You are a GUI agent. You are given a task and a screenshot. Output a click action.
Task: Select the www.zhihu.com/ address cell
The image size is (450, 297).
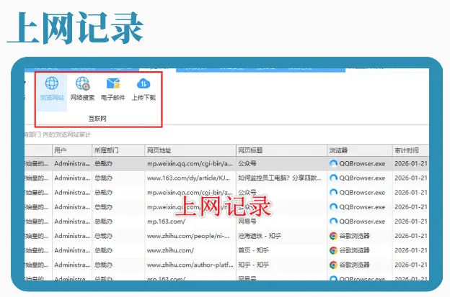coord(170,250)
